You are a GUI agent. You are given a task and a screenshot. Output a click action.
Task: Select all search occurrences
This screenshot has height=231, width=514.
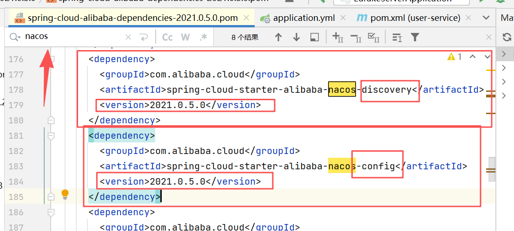(374, 37)
